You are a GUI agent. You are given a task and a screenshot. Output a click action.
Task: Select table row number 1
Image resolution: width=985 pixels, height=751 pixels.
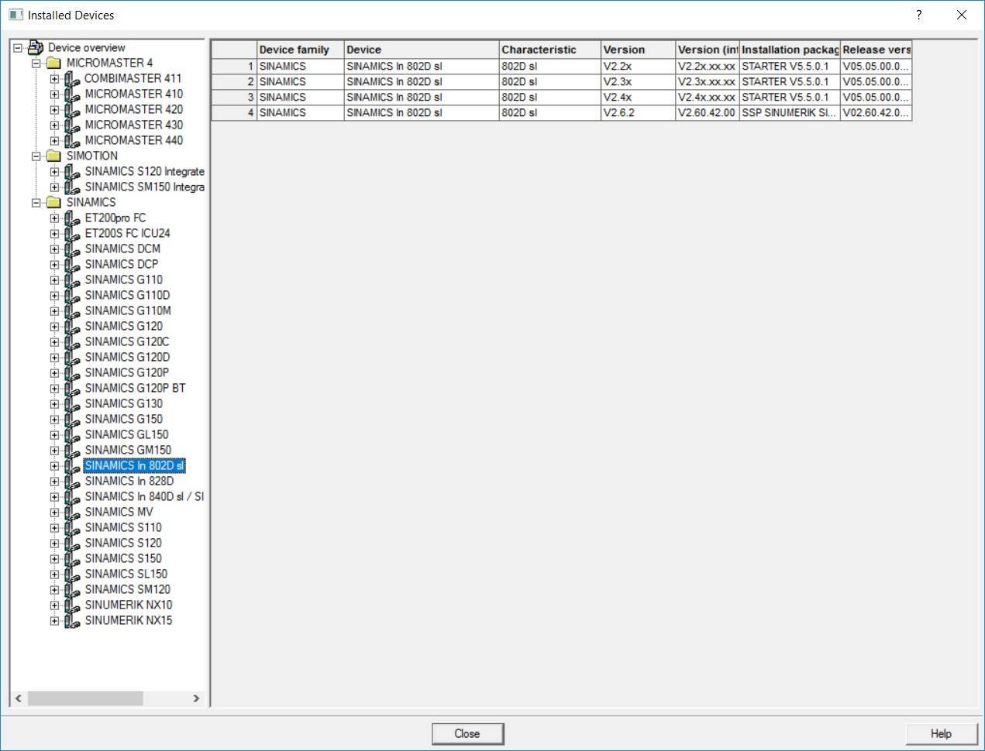click(x=234, y=66)
